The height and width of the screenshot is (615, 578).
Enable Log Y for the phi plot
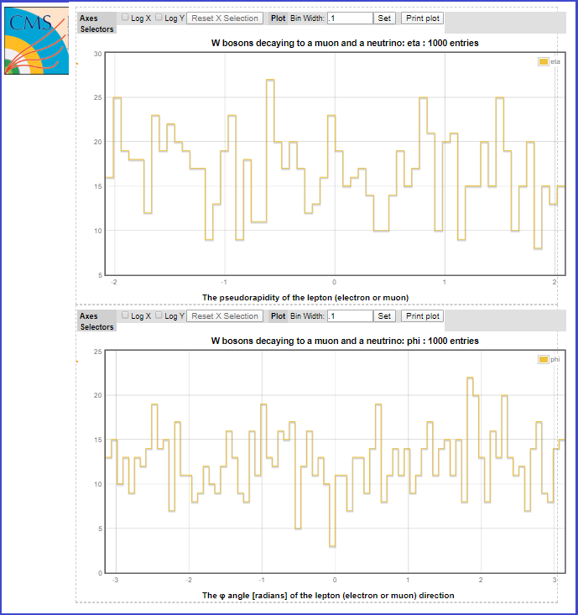click(x=159, y=315)
